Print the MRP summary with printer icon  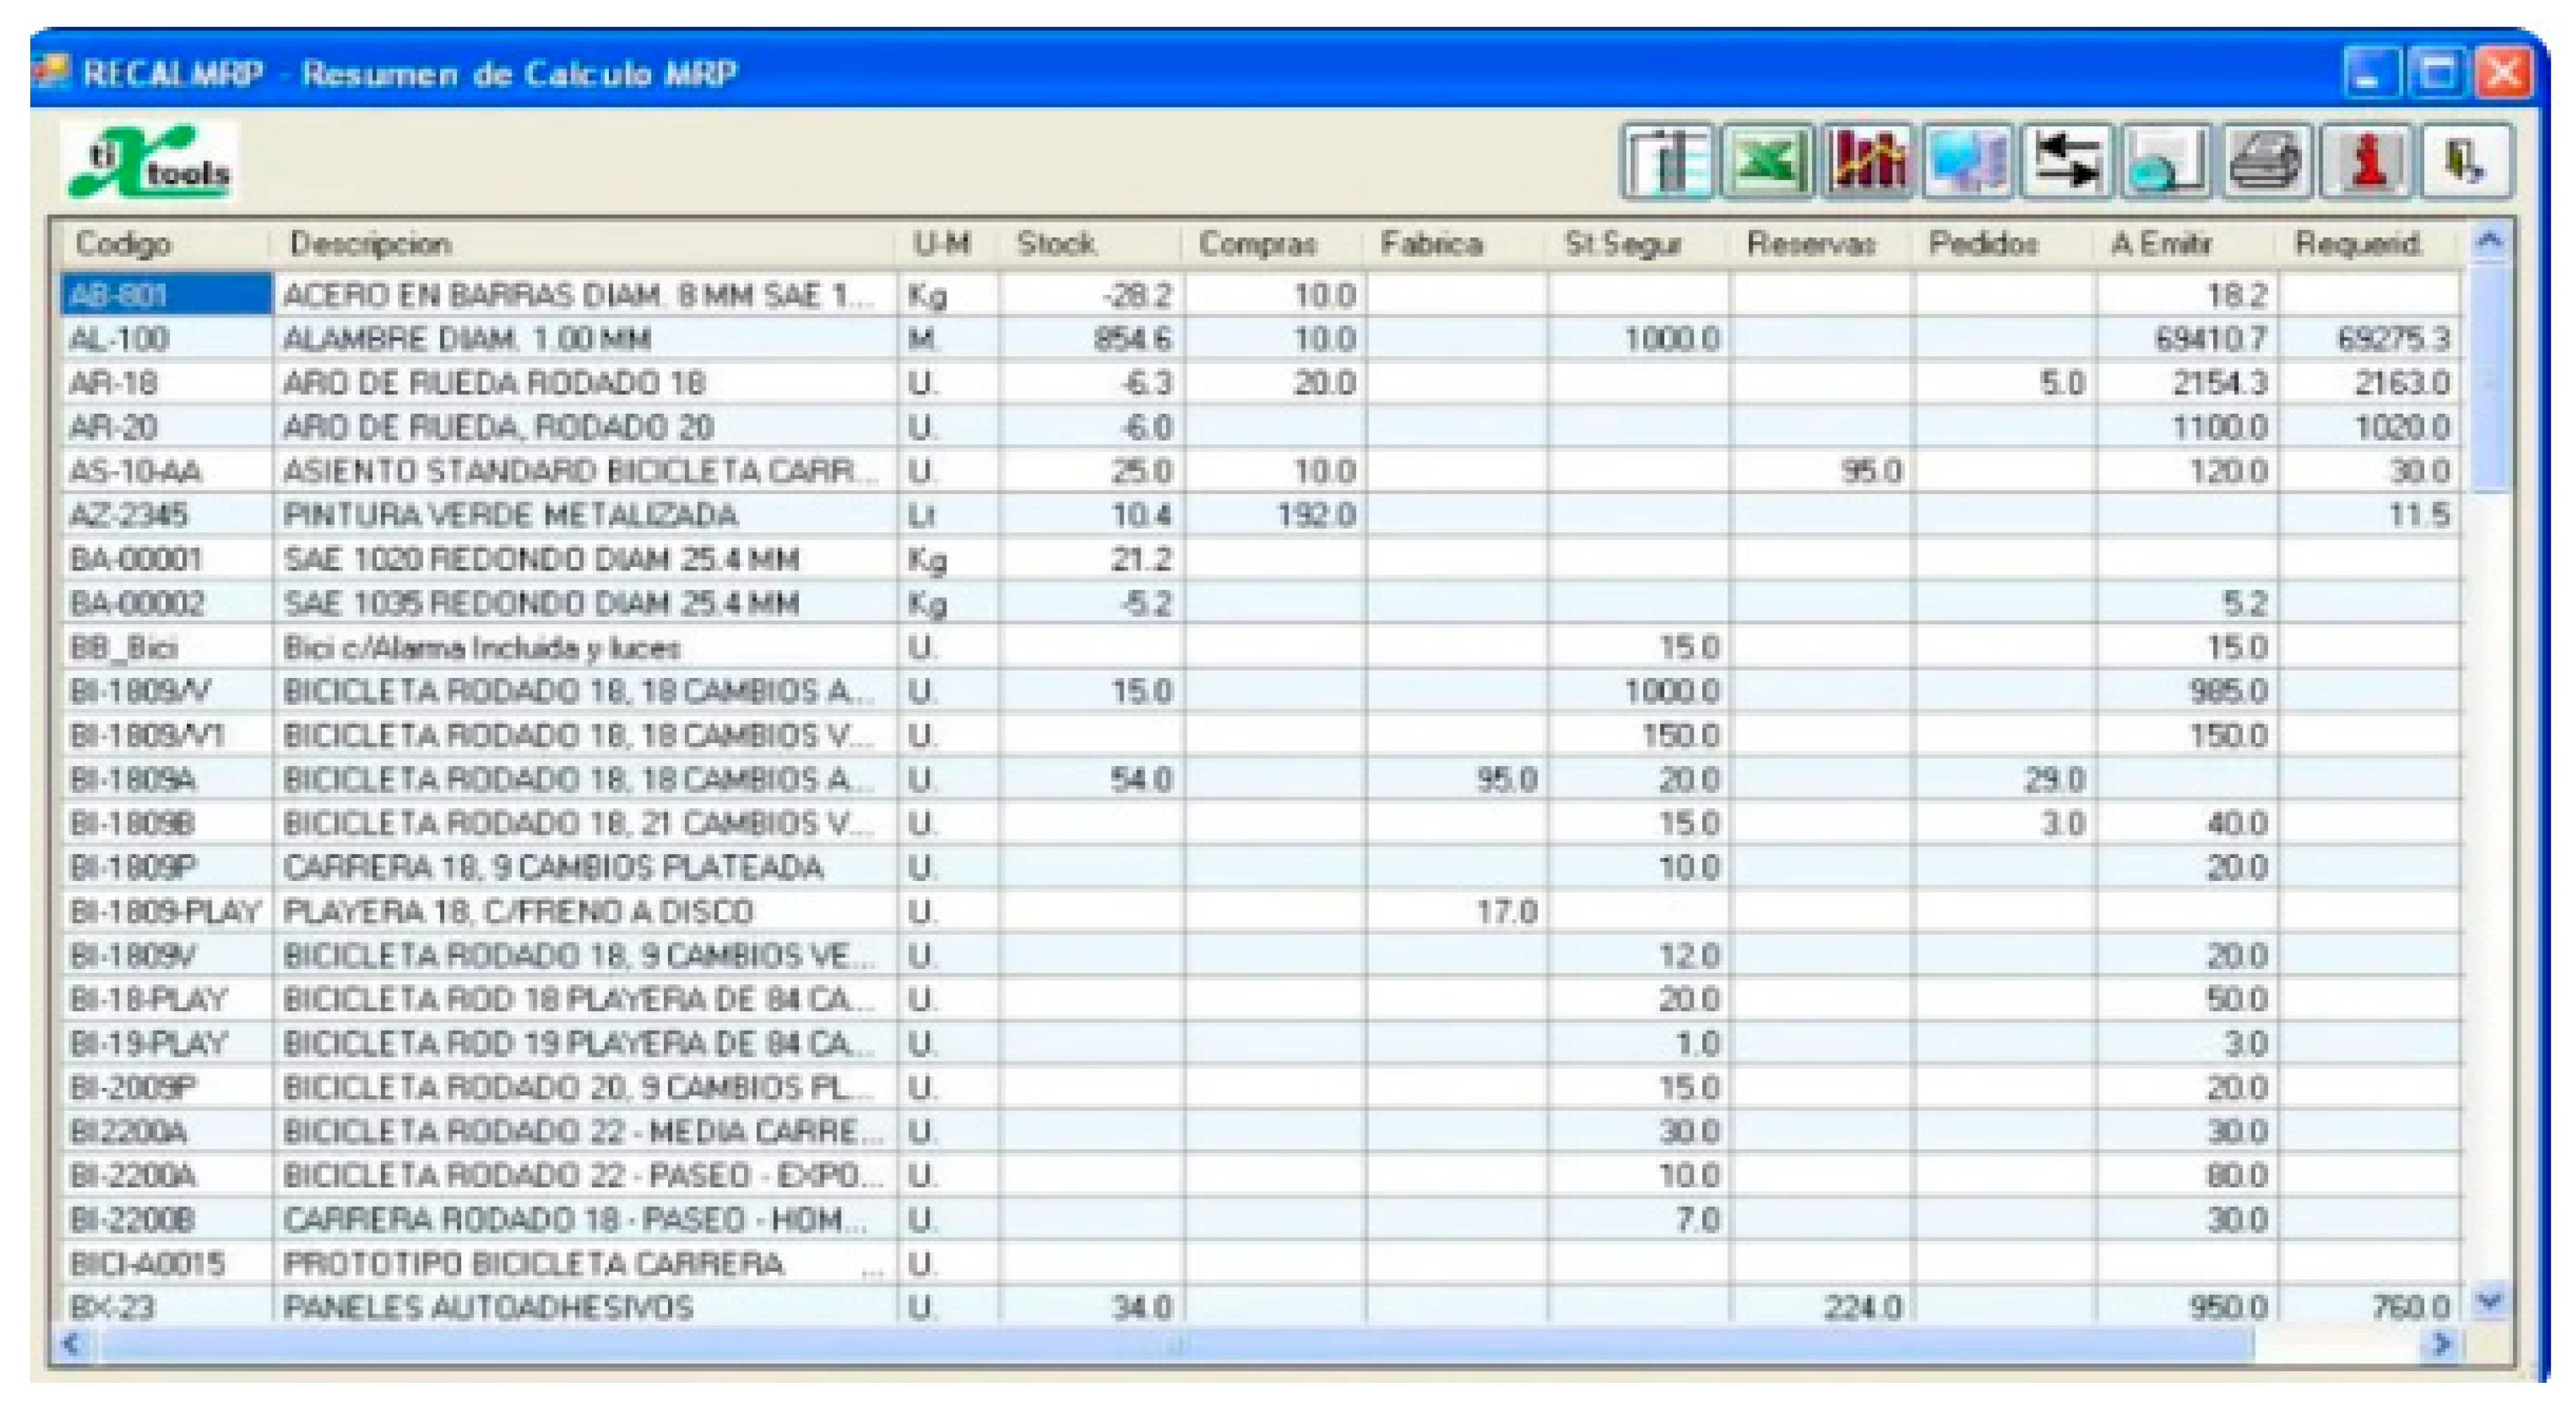(x=2266, y=161)
